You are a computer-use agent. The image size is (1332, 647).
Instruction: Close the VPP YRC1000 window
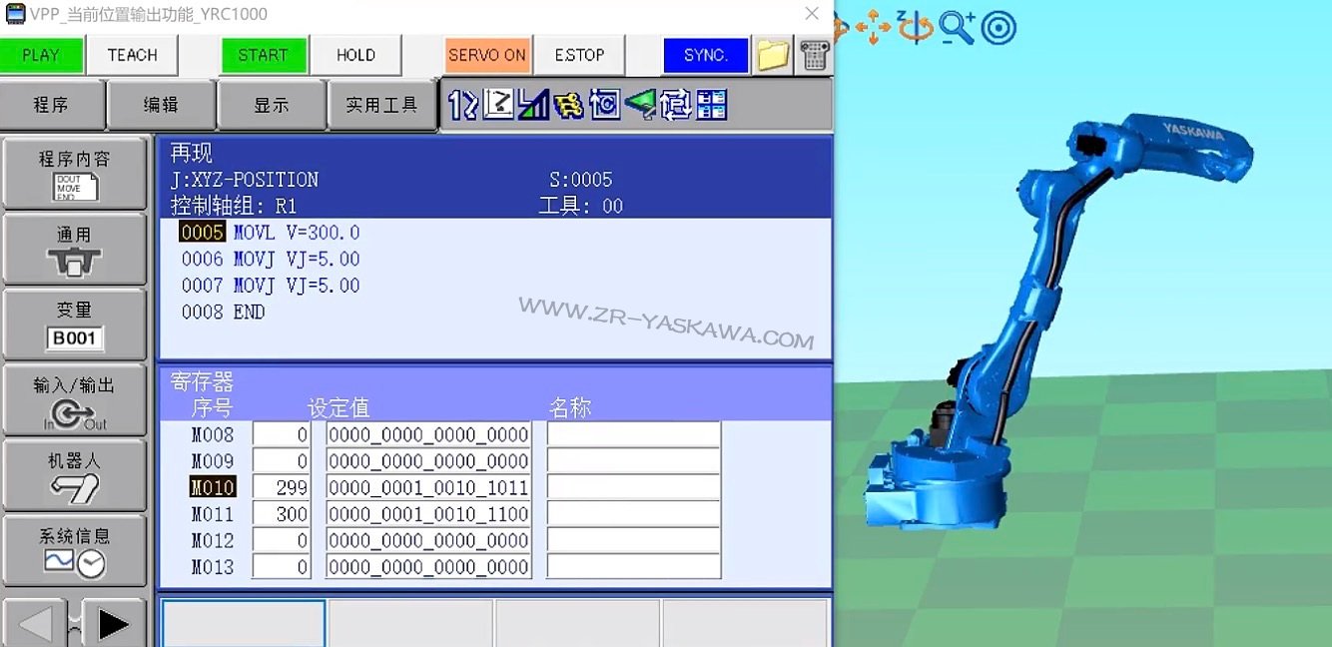coord(813,14)
